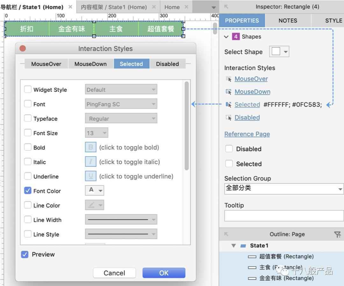The image size is (344, 286).
Task: Click the MouseDown interaction style icon
Action: [x=229, y=92]
